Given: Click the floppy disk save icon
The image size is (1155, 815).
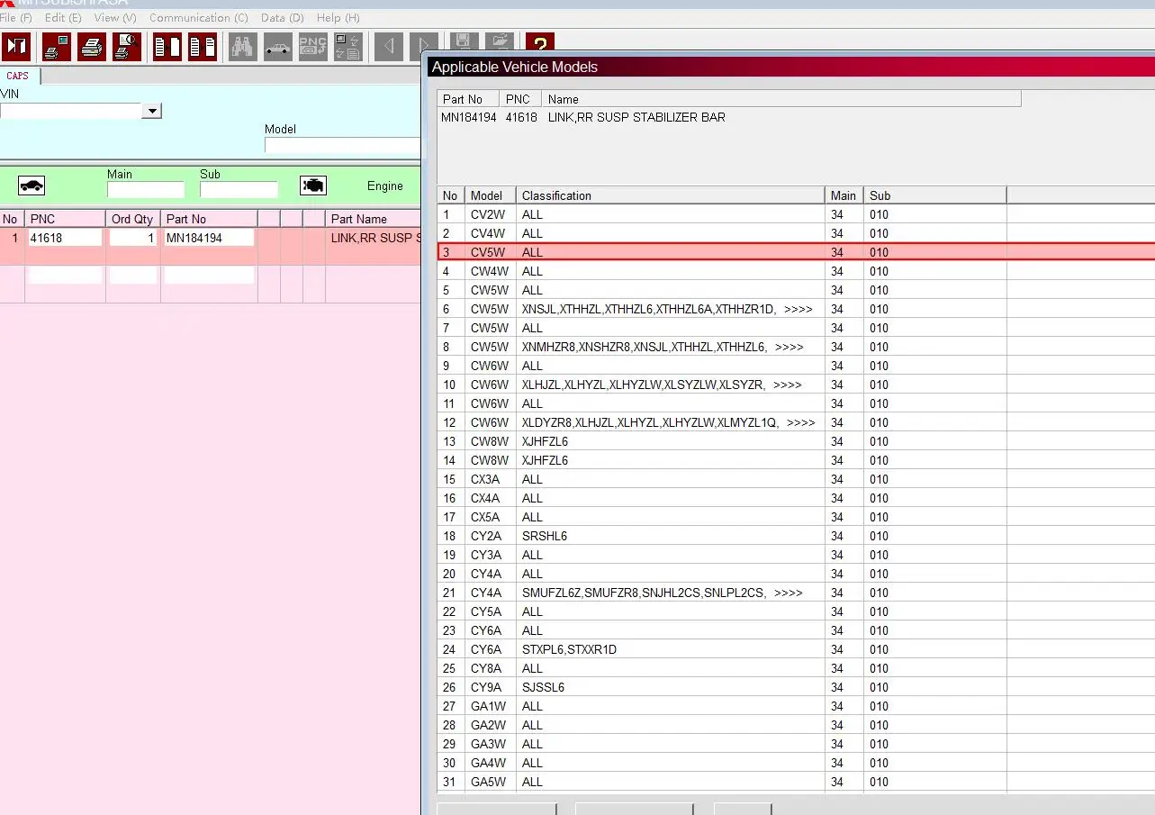Looking at the screenshot, I should pos(463,41).
